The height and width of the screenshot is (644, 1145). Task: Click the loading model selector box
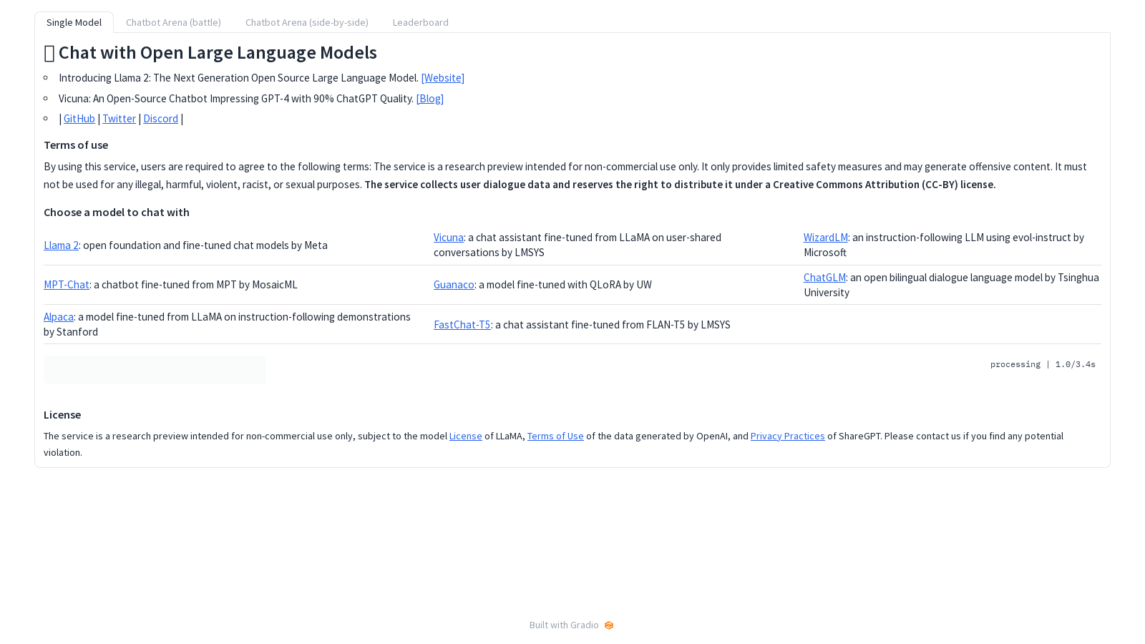[x=155, y=370]
